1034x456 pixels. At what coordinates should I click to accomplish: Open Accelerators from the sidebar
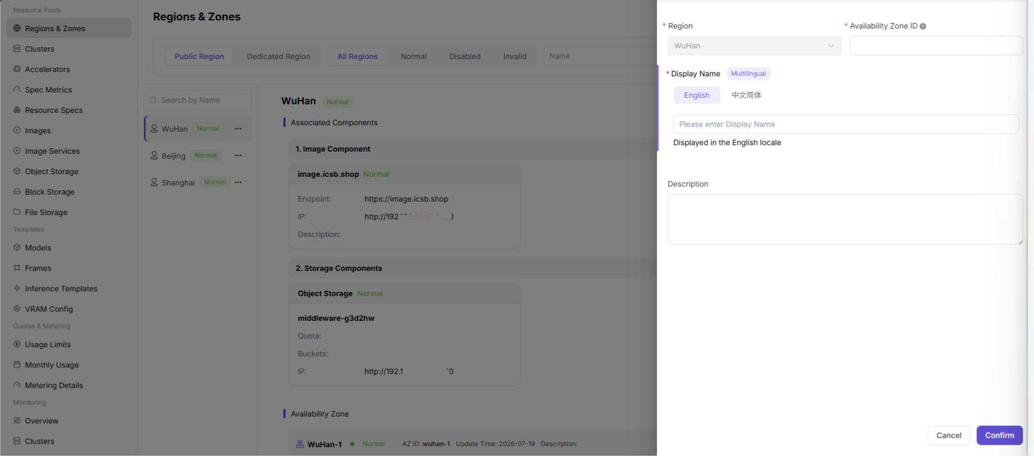click(68, 69)
